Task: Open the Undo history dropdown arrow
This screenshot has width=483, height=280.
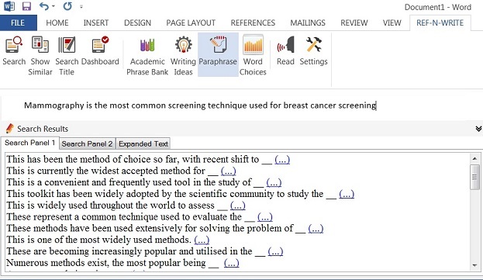Action: coord(53,6)
